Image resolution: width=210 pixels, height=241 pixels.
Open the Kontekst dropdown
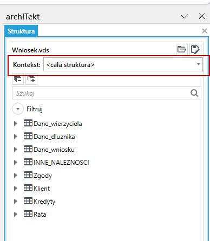click(x=123, y=64)
